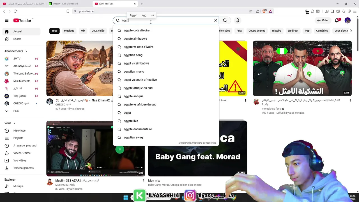Expand the Vous section
The image size is (359, 202).
(x=10, y=123)
